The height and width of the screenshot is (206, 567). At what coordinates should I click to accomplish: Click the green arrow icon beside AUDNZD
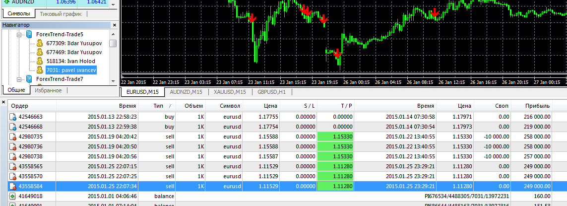coord(5,2)
